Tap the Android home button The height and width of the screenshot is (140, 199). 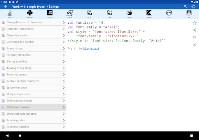coord(20,136)
